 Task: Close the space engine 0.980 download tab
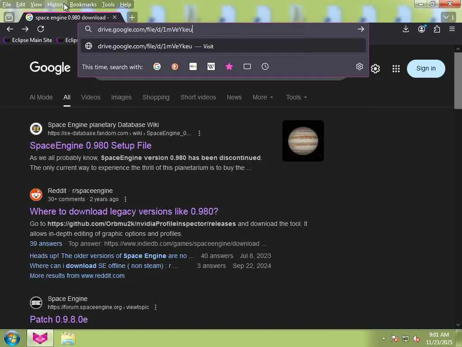click(115, 18)
